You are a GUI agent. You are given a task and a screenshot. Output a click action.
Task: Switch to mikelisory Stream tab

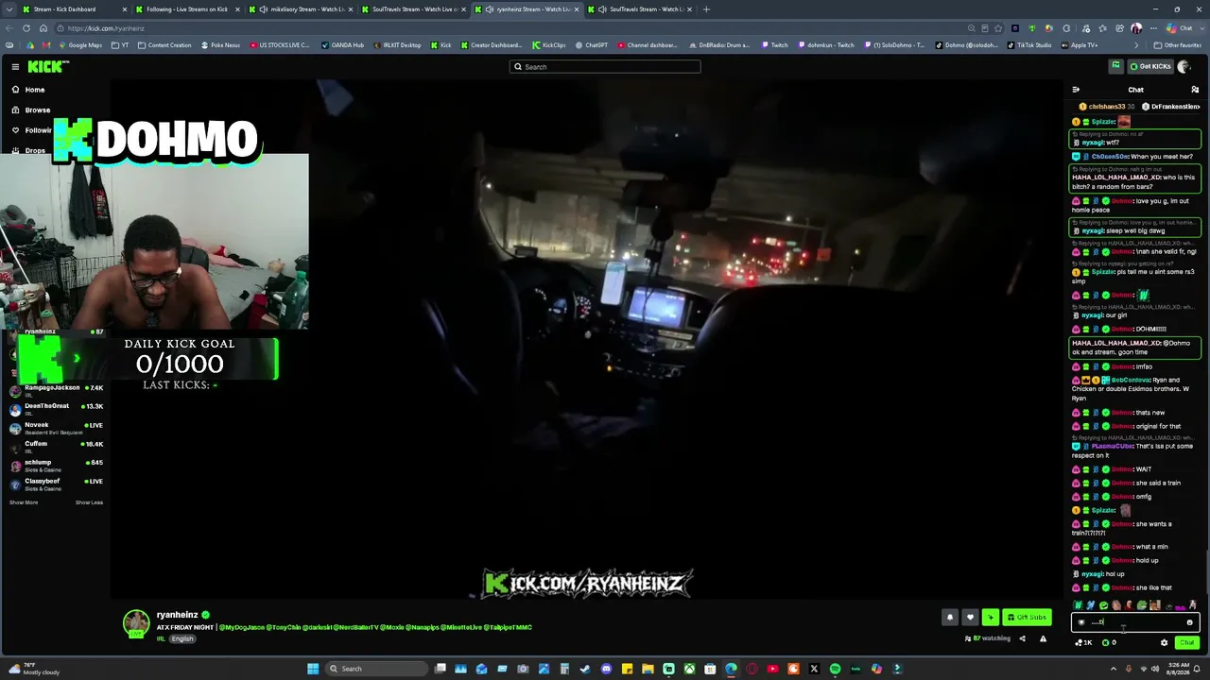point(299,9)
